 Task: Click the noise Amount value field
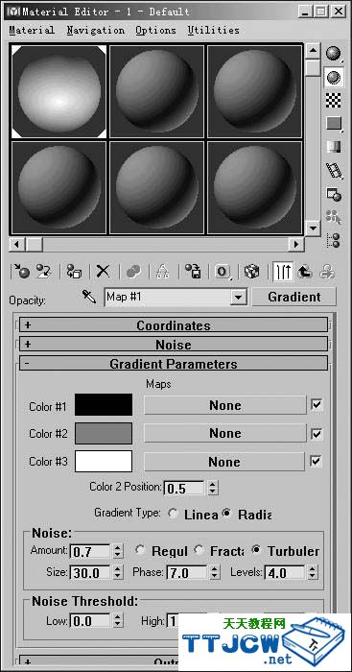90,551
